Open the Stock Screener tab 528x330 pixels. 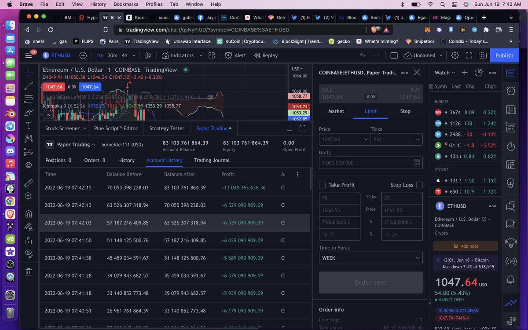[x=62, y=128]
